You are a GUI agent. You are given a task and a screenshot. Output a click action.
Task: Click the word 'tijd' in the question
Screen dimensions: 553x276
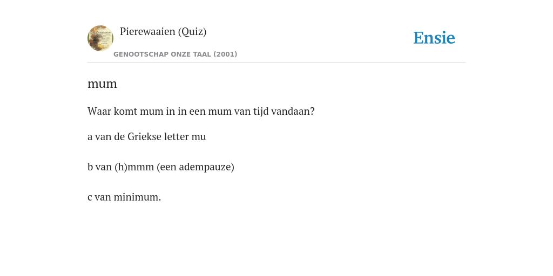259,112
